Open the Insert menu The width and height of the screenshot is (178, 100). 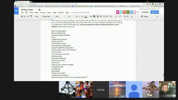[x=37, y=12]
